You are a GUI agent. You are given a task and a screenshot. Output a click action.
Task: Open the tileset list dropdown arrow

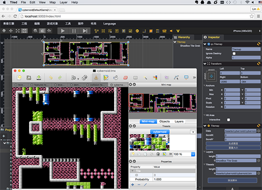tap(193, 132)
